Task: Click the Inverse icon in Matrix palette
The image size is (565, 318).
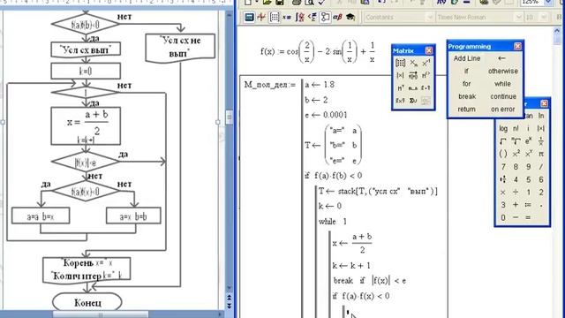Action: click(x=426, y=63)
